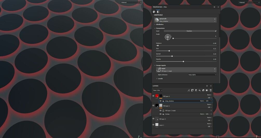Click the Random seed button
Image resolution: width=261 pixels, height=138 pixels.
coord(189,31)
